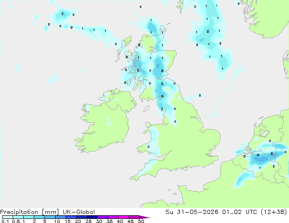Screen dimensions: 289x223
Task: Click the 'Su 31-05-2026' date text
Action: pyautogui.click(x=192, y=212)
